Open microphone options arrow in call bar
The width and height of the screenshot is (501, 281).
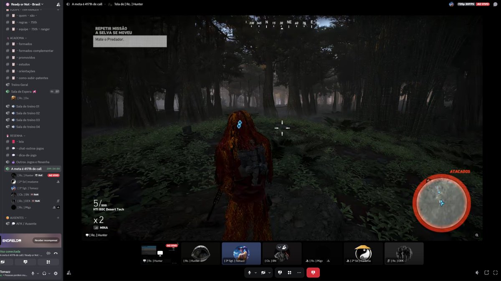[x=256, y=272]
